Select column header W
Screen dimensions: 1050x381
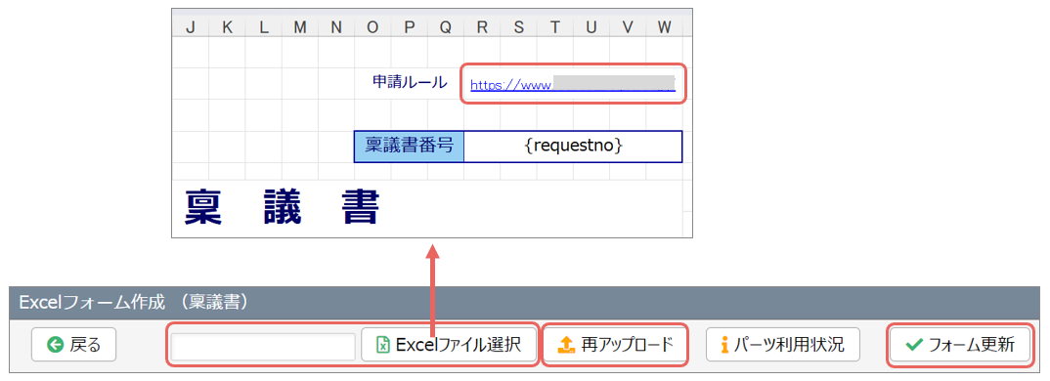click(664, 26)
